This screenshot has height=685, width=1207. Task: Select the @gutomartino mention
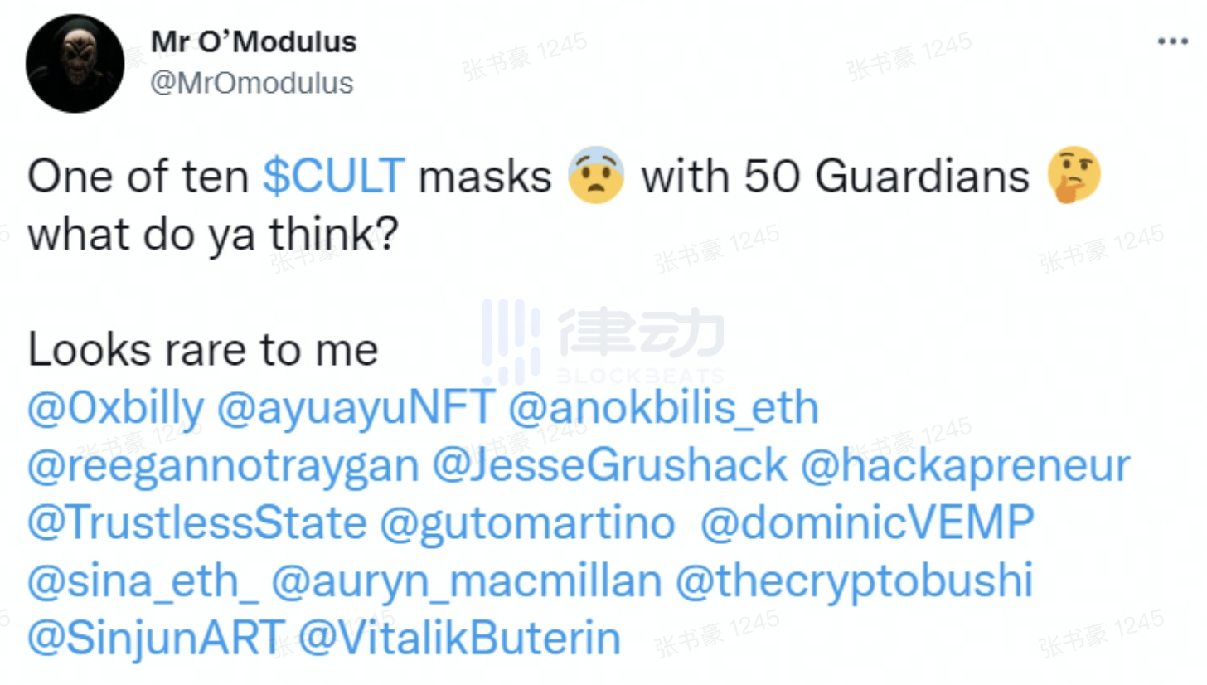point(527,524)
